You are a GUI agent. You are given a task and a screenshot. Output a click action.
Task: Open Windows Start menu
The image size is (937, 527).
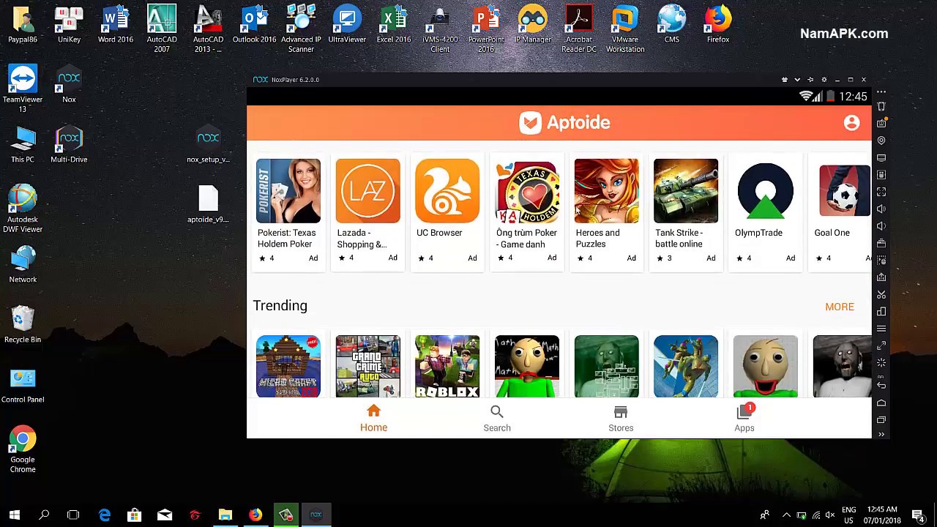tap(14, 515)
